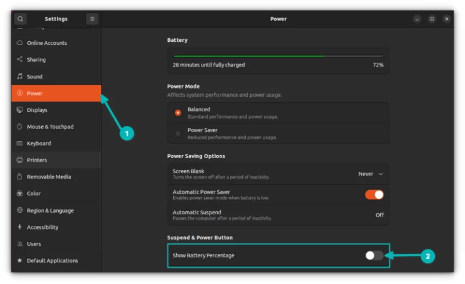Click '28 minutes until fully charged' text
Screen dimensions: 465x284
[x=209, y=65]
